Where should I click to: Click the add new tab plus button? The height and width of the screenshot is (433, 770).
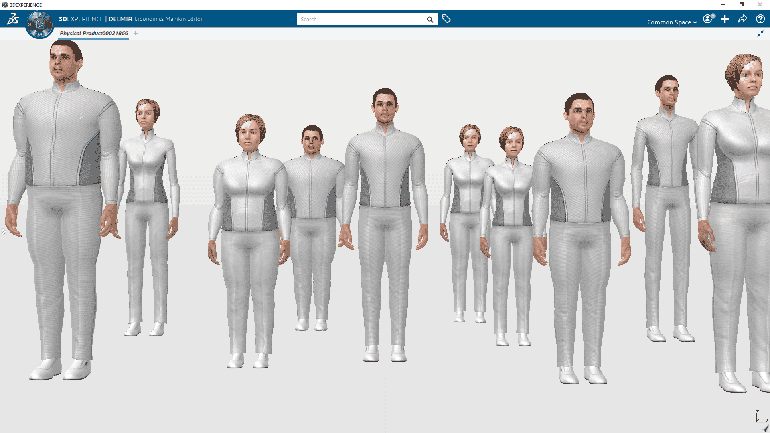tap(136, 33)
